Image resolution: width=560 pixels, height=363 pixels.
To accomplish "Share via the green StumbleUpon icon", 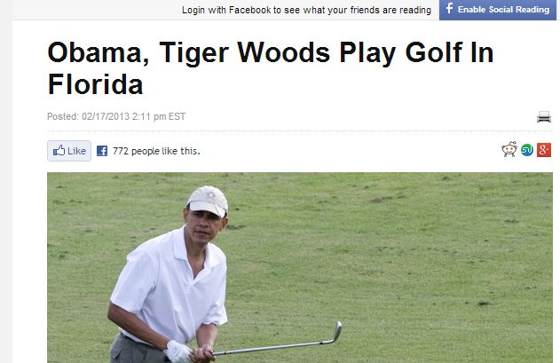I will (527, 150).
